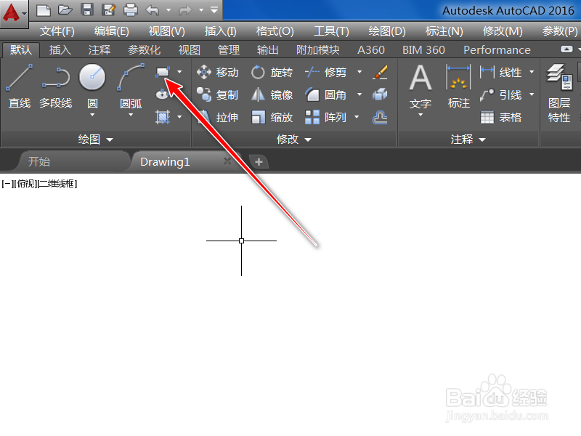Activate the Rotate (旋转) tool

click(x=272, y=72)
